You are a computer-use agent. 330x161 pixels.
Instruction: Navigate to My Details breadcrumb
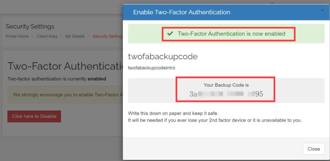click(x=75, y=36)
